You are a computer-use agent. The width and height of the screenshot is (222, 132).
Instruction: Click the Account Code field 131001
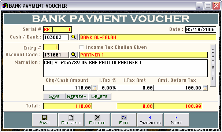point(56,55)
